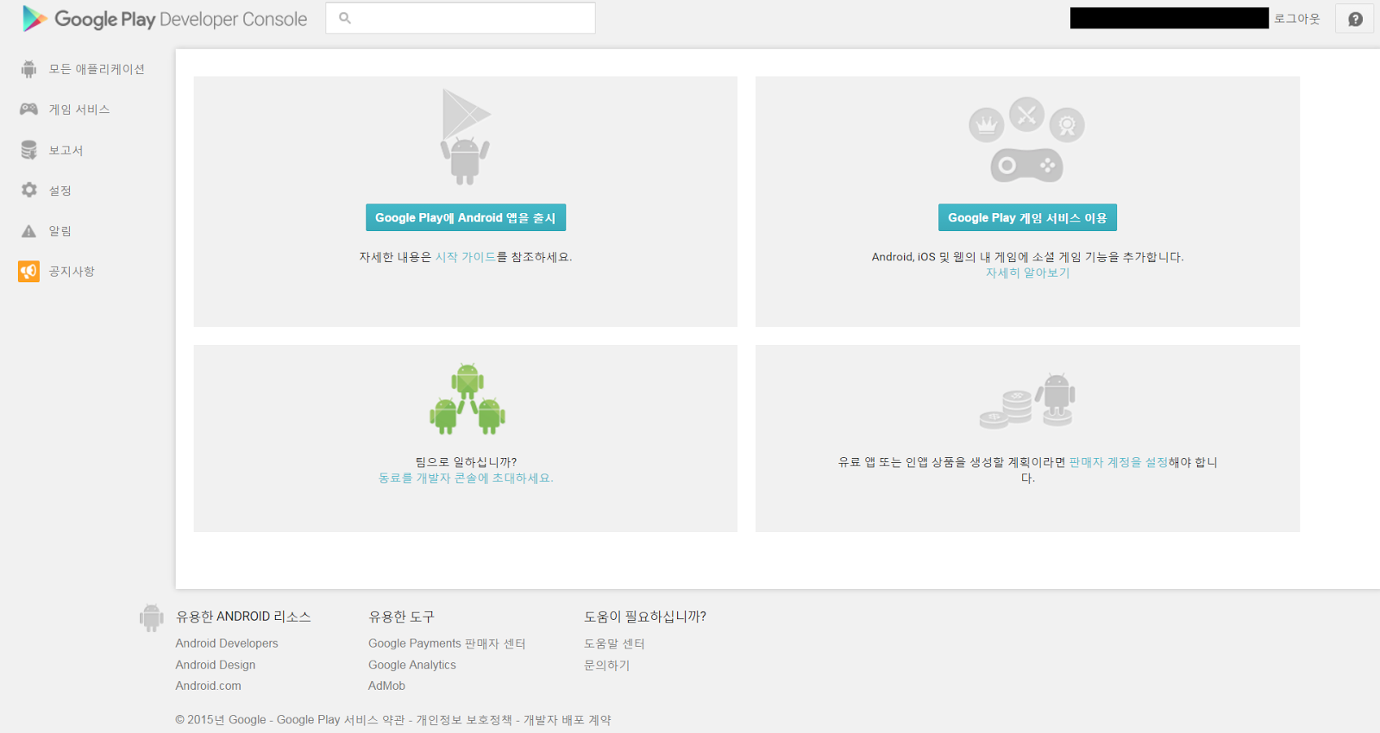Open 보고서 in the sidebar
The image size is (1380, 733).
(x=66, y=150)
